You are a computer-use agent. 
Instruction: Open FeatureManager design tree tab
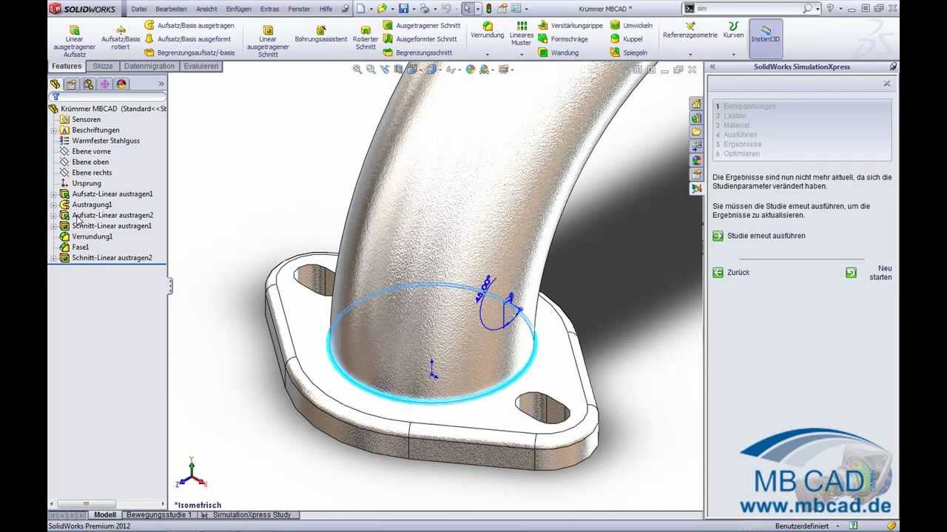pos(55,84)
